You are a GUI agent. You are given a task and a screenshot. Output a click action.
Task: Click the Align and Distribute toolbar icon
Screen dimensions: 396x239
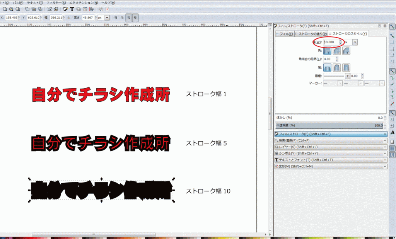[91, 9]
